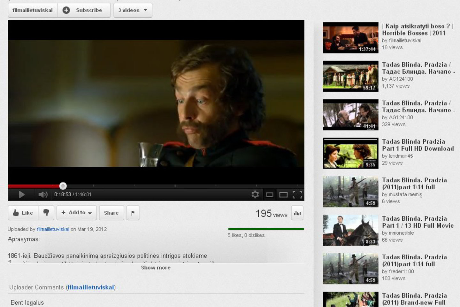Click the thumbs-down dislike icon

[46, 213]
